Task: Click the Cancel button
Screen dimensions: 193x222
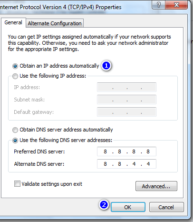Action: click(x=166, y=207)
